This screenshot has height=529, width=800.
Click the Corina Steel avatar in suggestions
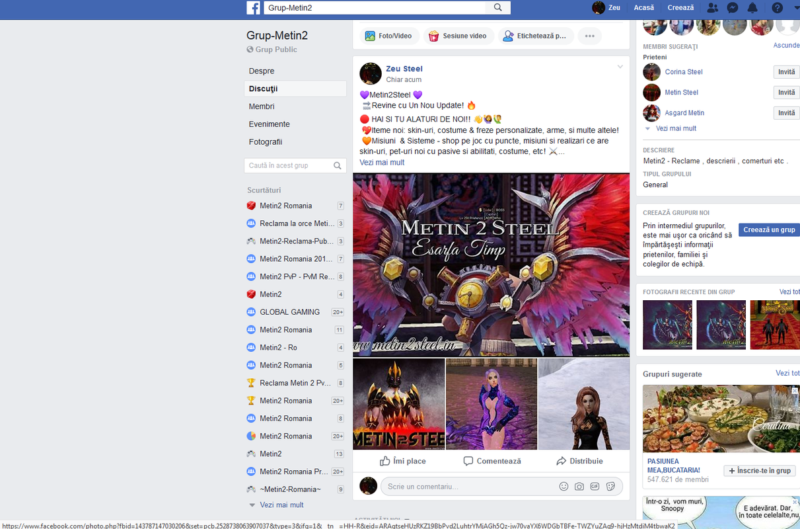click(652, 72)
